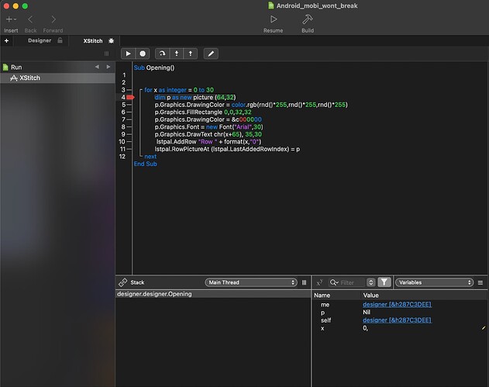Open the Insert dropdown menu
489x387 pixels.
(x=11, y=19)
